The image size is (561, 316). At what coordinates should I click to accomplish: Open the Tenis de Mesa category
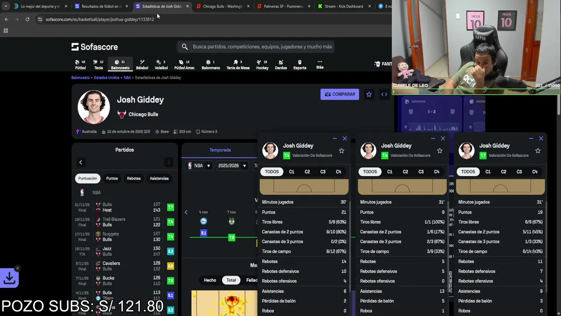click(x=238, y=65)
